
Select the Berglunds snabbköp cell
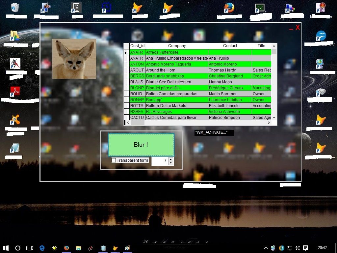[x=177, y=76]
